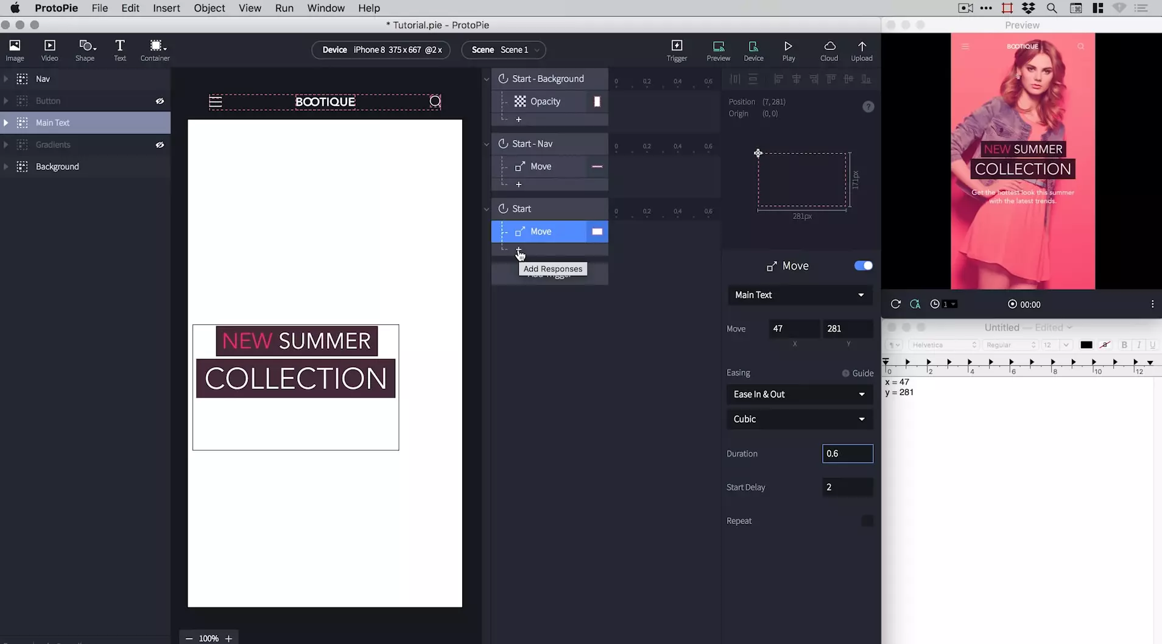Add a response under Start - Nav
Screen dimensions: 1162x644
click(x=519, y=184)
